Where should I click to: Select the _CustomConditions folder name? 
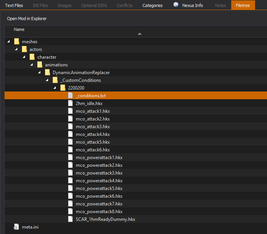point(80,80)
